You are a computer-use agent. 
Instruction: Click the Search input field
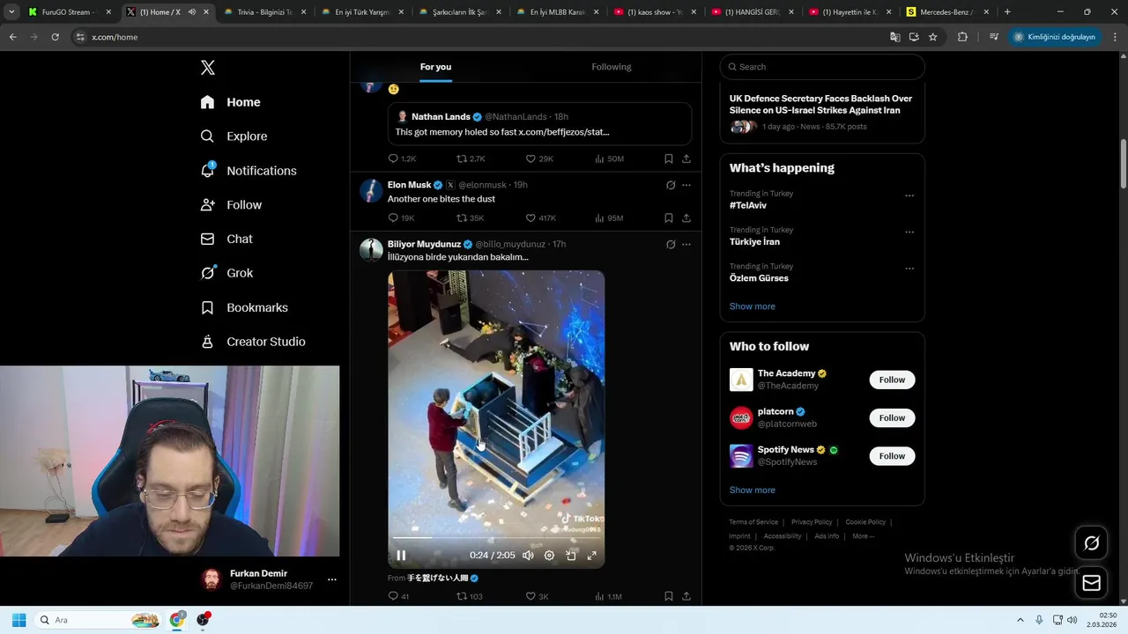tap(822, 67)
